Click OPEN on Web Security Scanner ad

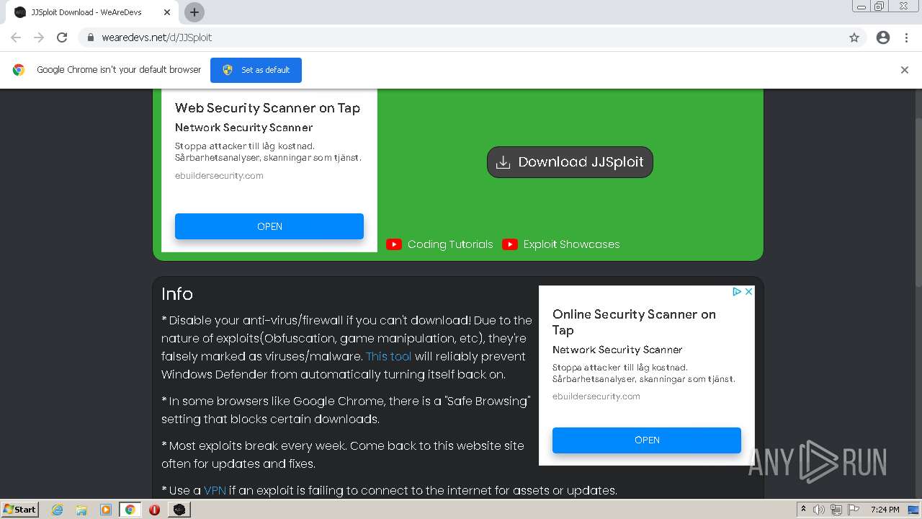269,226
